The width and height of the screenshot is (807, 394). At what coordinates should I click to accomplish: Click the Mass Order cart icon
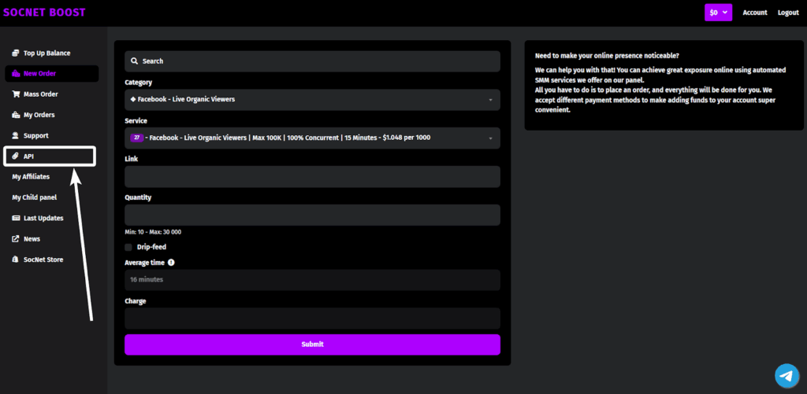pyautogui.click(x=16, y=94)
